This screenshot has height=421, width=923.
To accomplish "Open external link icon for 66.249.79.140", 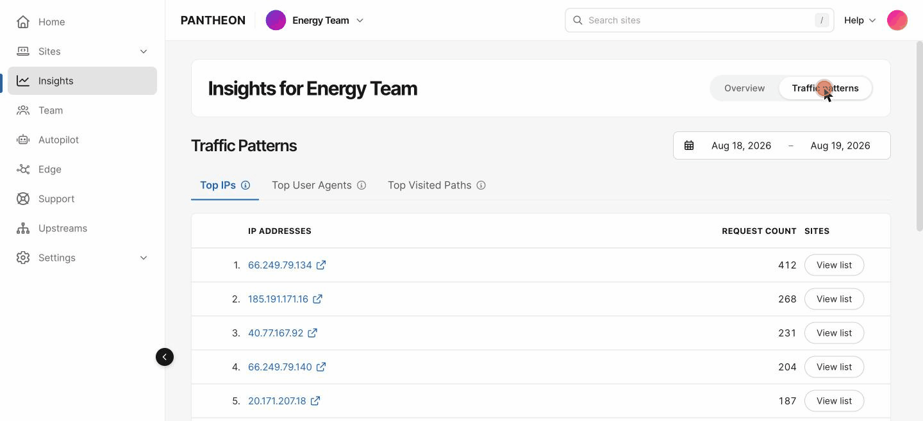I will pos(321,367).
